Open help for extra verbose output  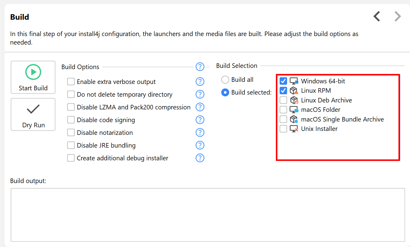click(x=200, y=82)
